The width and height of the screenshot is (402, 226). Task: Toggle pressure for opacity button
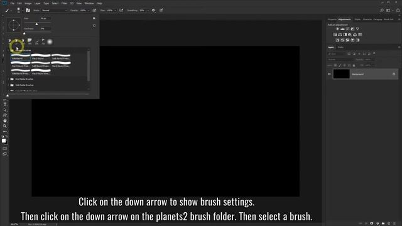94,10
